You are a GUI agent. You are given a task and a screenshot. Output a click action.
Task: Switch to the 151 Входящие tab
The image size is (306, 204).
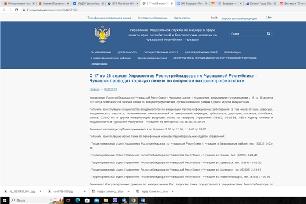(226, 3)
